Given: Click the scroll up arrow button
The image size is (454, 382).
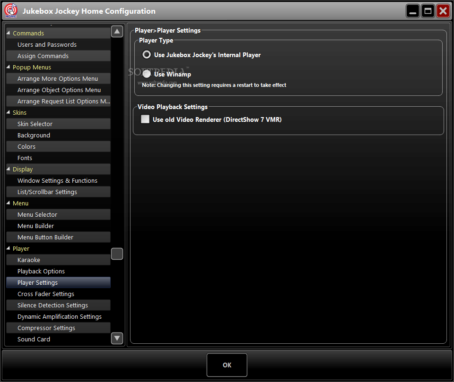Looking at the screenshot, I should (117, 31).
